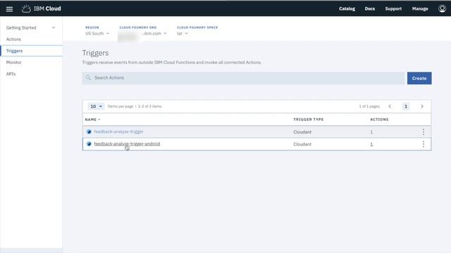The image size is (451, 253).
Task: Open Region US South dropdown
Action: (97, 34)
